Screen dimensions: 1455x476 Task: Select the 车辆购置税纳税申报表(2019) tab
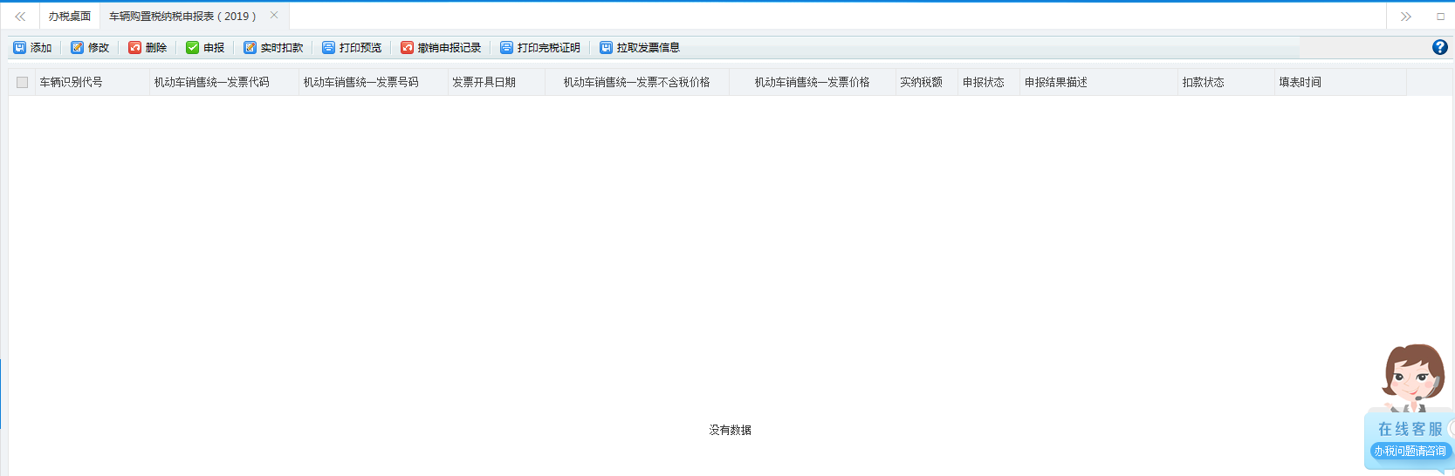tap(182, 17)
